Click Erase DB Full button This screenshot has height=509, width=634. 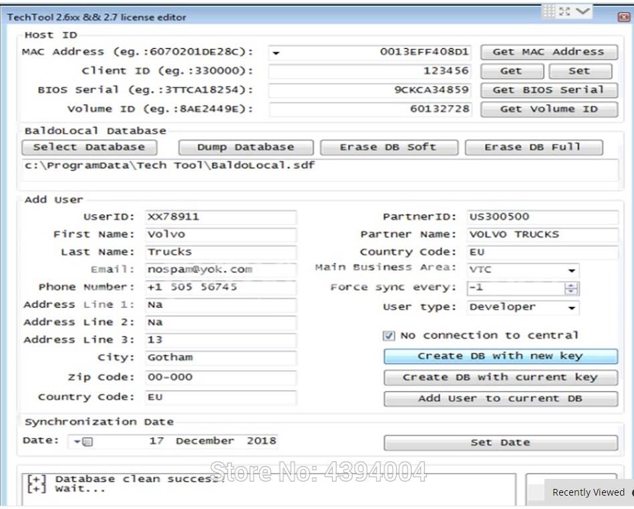click(x=533, y=147)
